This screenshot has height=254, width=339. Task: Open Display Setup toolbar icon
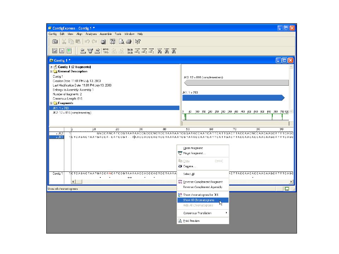point(112,42)
